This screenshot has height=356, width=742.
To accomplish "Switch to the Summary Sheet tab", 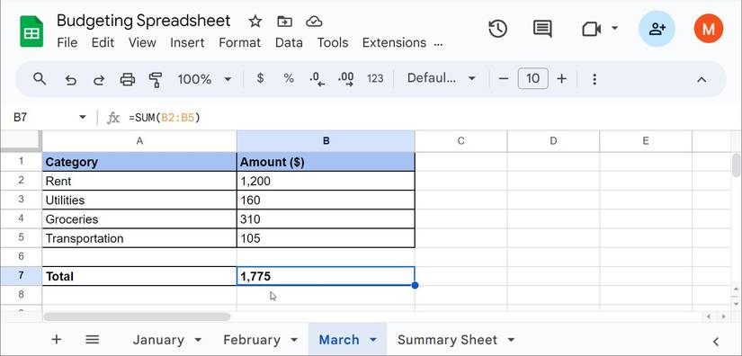I will pos(447,340).
